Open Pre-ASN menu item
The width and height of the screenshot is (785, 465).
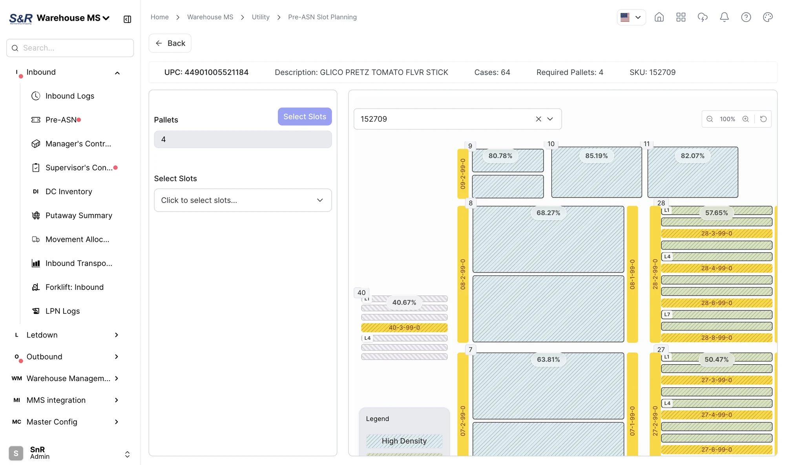(61, 120)
